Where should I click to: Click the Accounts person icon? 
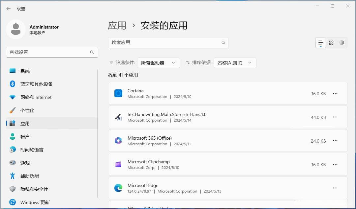coord(13,137)
